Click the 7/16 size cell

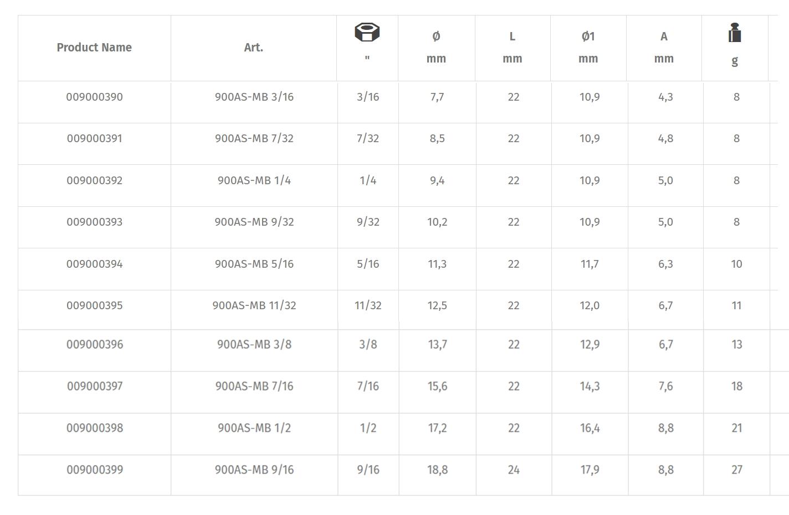coord(368,387)
